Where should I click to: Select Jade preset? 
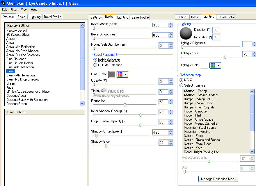pos(10,87)
